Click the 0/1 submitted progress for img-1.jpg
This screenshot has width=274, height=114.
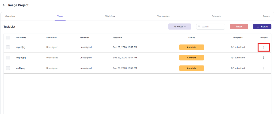click(x=238, y=47)
